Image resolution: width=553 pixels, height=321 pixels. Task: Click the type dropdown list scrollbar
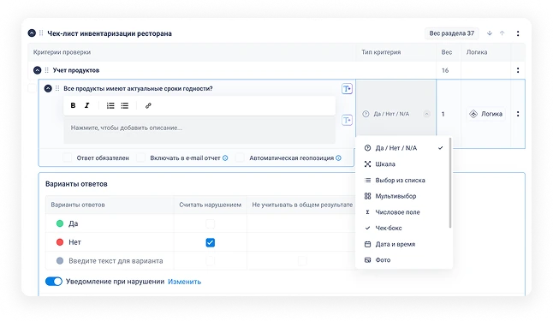[x=450, y=183]
